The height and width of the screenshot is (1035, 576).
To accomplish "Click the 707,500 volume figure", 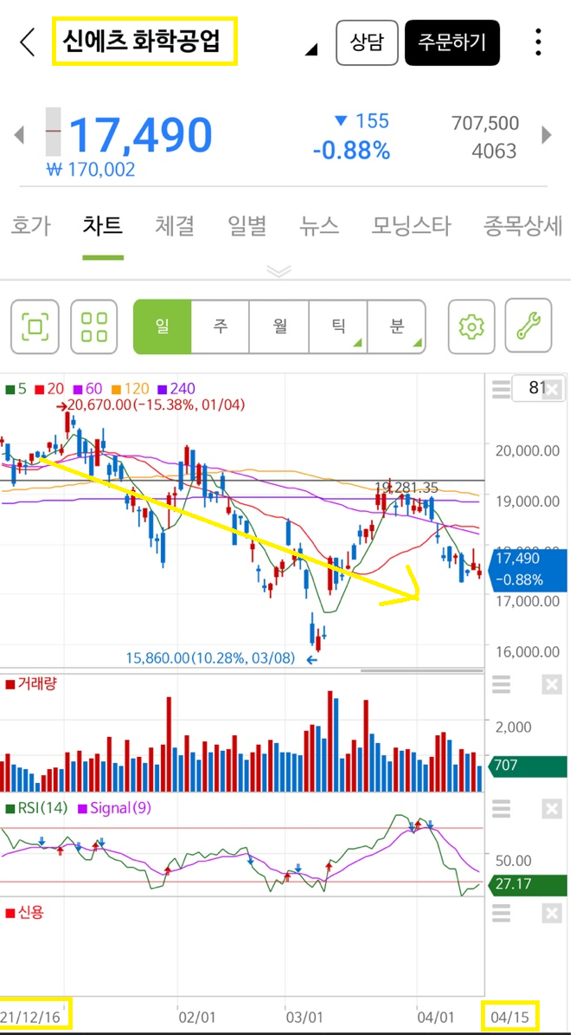I will (x=485, y=123).
